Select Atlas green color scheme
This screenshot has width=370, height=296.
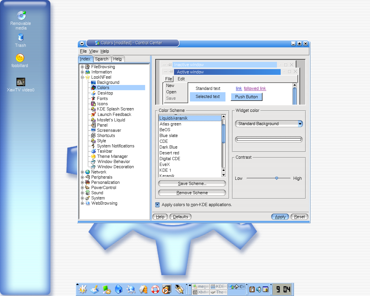[x=190, y=124]
